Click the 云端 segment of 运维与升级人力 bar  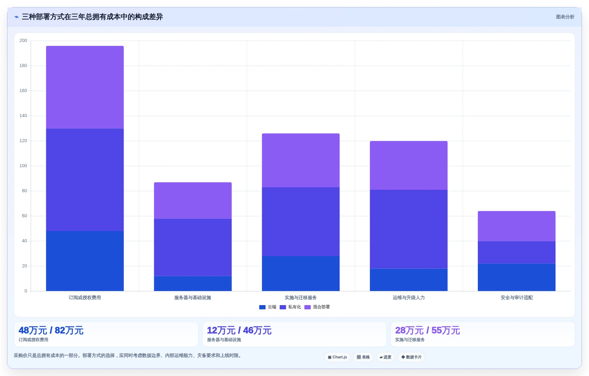tap(409, 280)
